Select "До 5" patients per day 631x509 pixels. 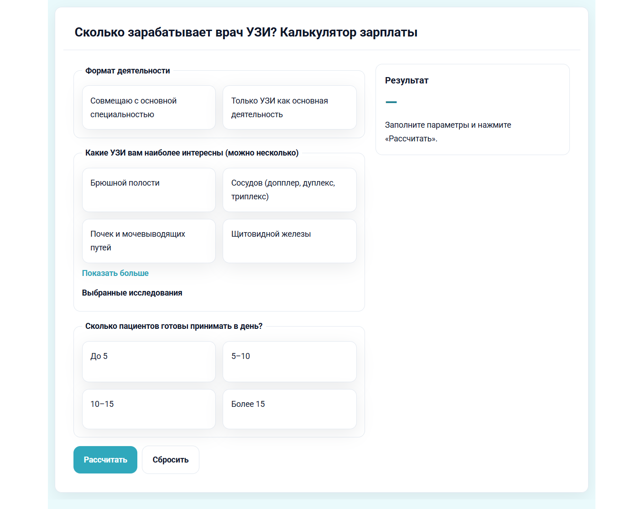click(x=149, y=361)
